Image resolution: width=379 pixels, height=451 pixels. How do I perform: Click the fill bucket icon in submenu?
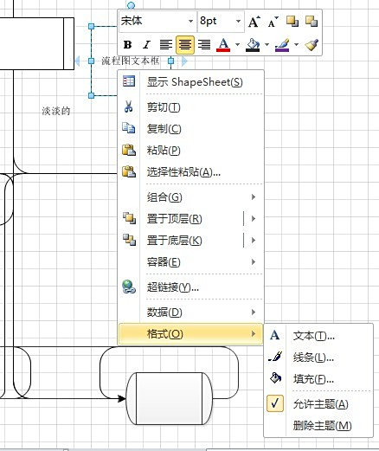point(275,377)
